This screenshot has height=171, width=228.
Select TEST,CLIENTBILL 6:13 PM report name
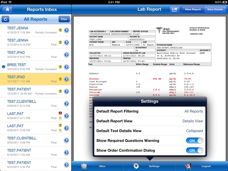pos(22,101)
